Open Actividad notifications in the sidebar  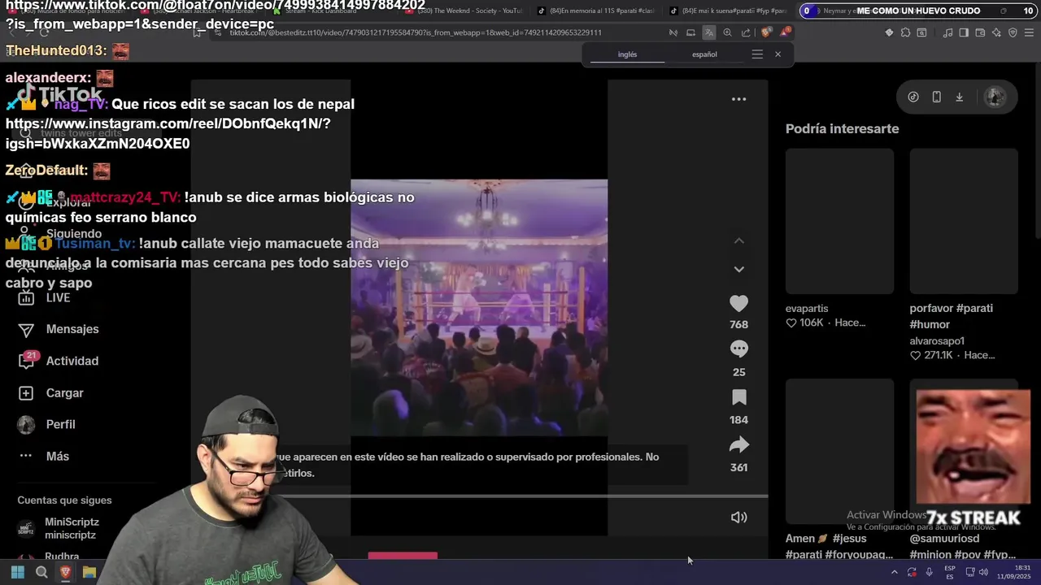point(59,361)
